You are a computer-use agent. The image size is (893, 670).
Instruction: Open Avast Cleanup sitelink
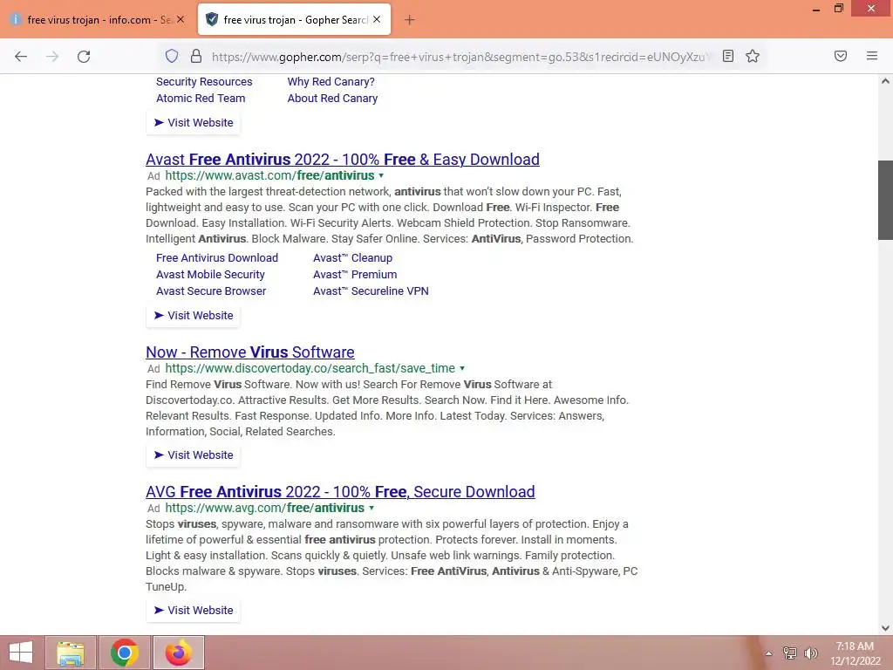352,257
